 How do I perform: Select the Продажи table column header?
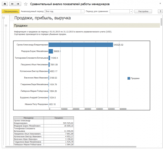click(x=59, y=118)
